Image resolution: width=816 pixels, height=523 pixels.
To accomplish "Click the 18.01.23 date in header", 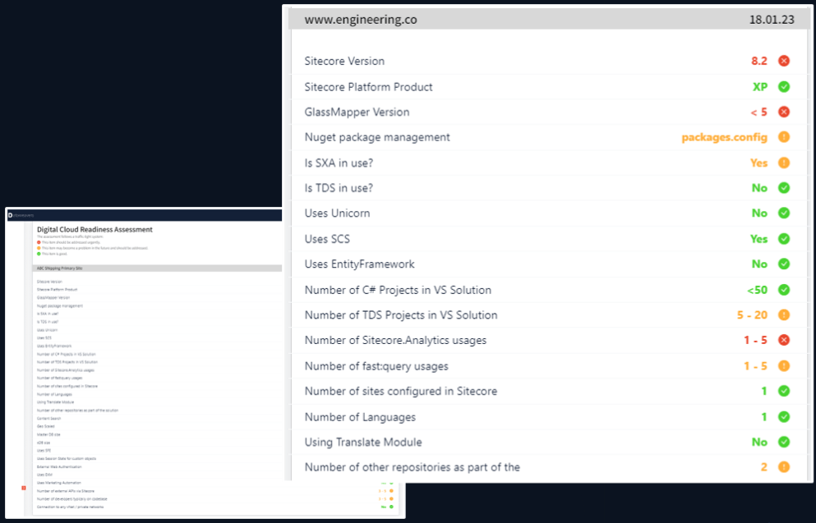I will 772,20.
